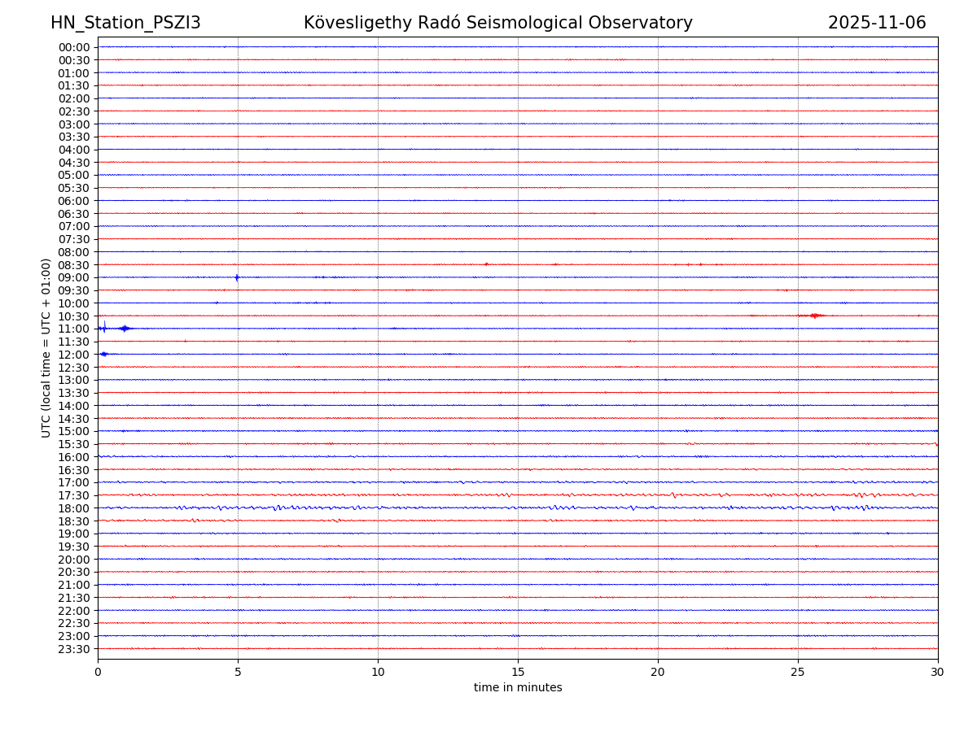977x732 pixels.
Task: Click the Kövesligethy Radó Seismological Observatory heading
Action: (x=497, y=23)
